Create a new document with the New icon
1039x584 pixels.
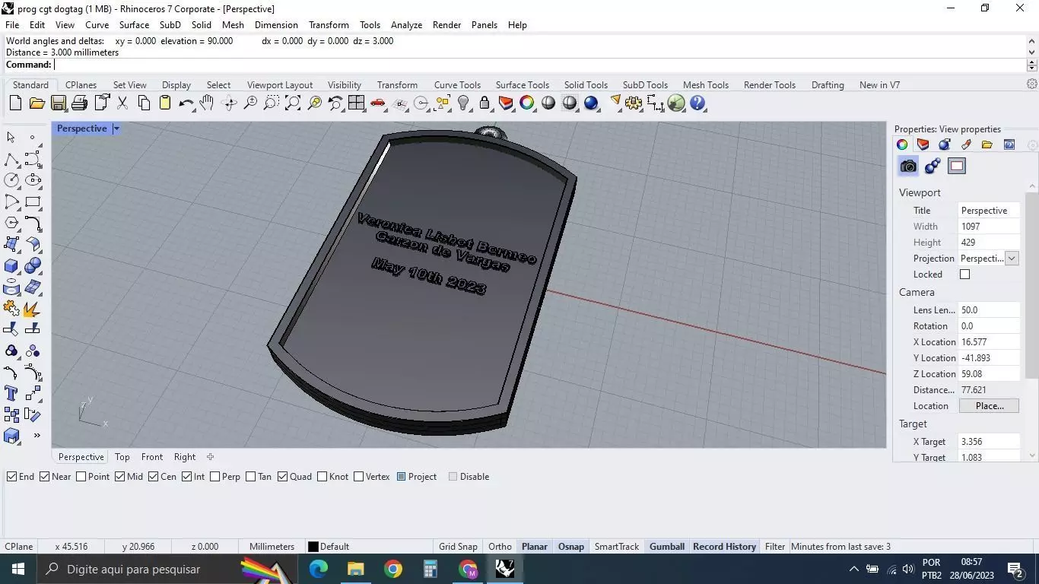click(x=15, y=103)
